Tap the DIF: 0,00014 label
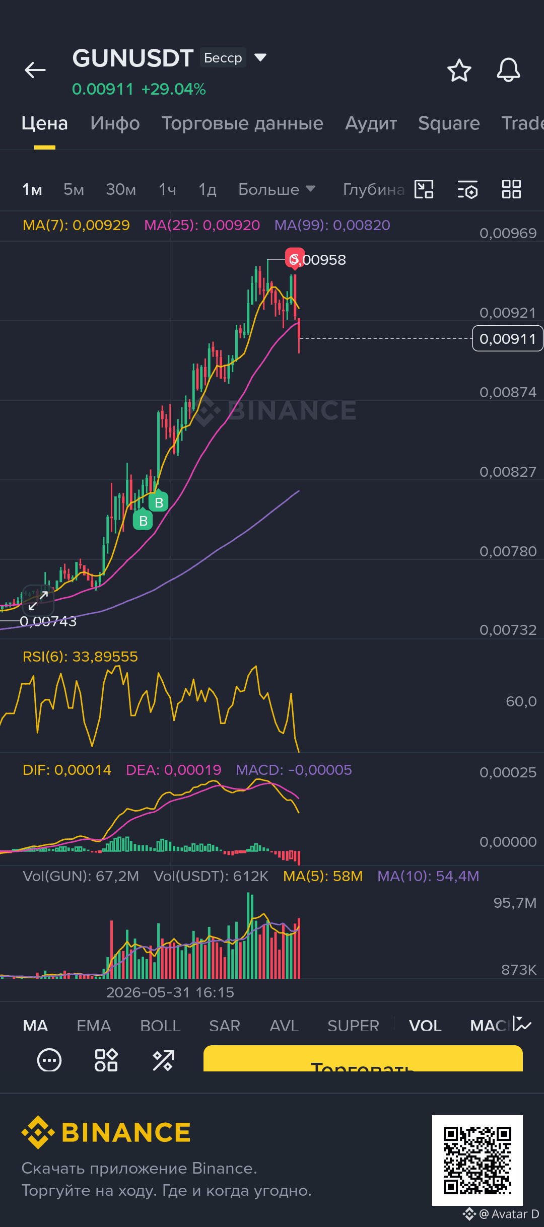 click(x=67, y=770)
